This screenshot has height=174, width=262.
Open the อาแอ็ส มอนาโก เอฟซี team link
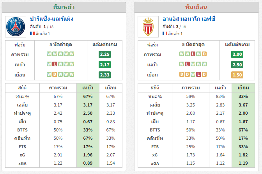coord(189,19)
